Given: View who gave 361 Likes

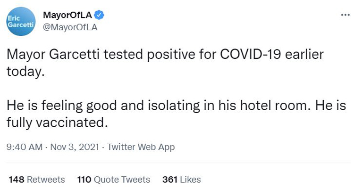Looking at the screenshot, I should point(182,180).
